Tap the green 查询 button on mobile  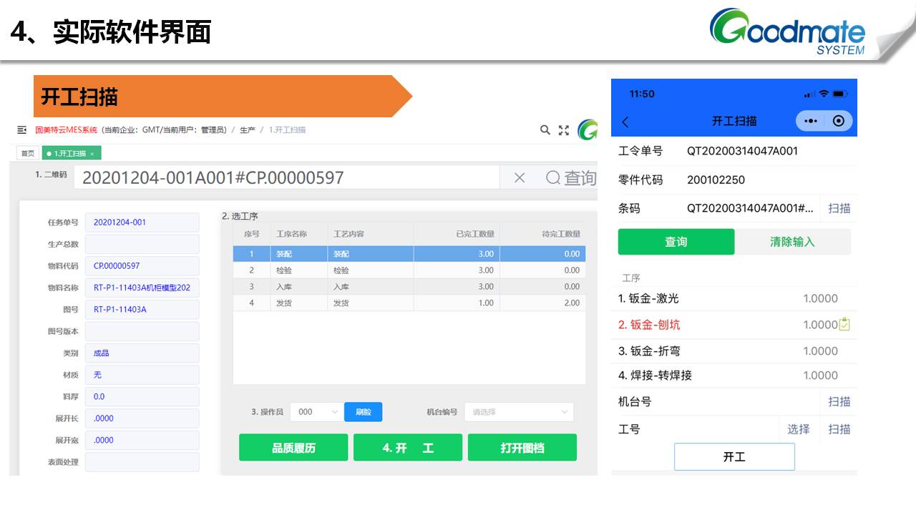coord(676,242)
